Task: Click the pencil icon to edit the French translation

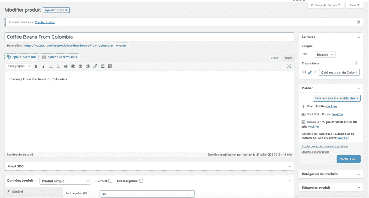Action: [x=310, y=72]
